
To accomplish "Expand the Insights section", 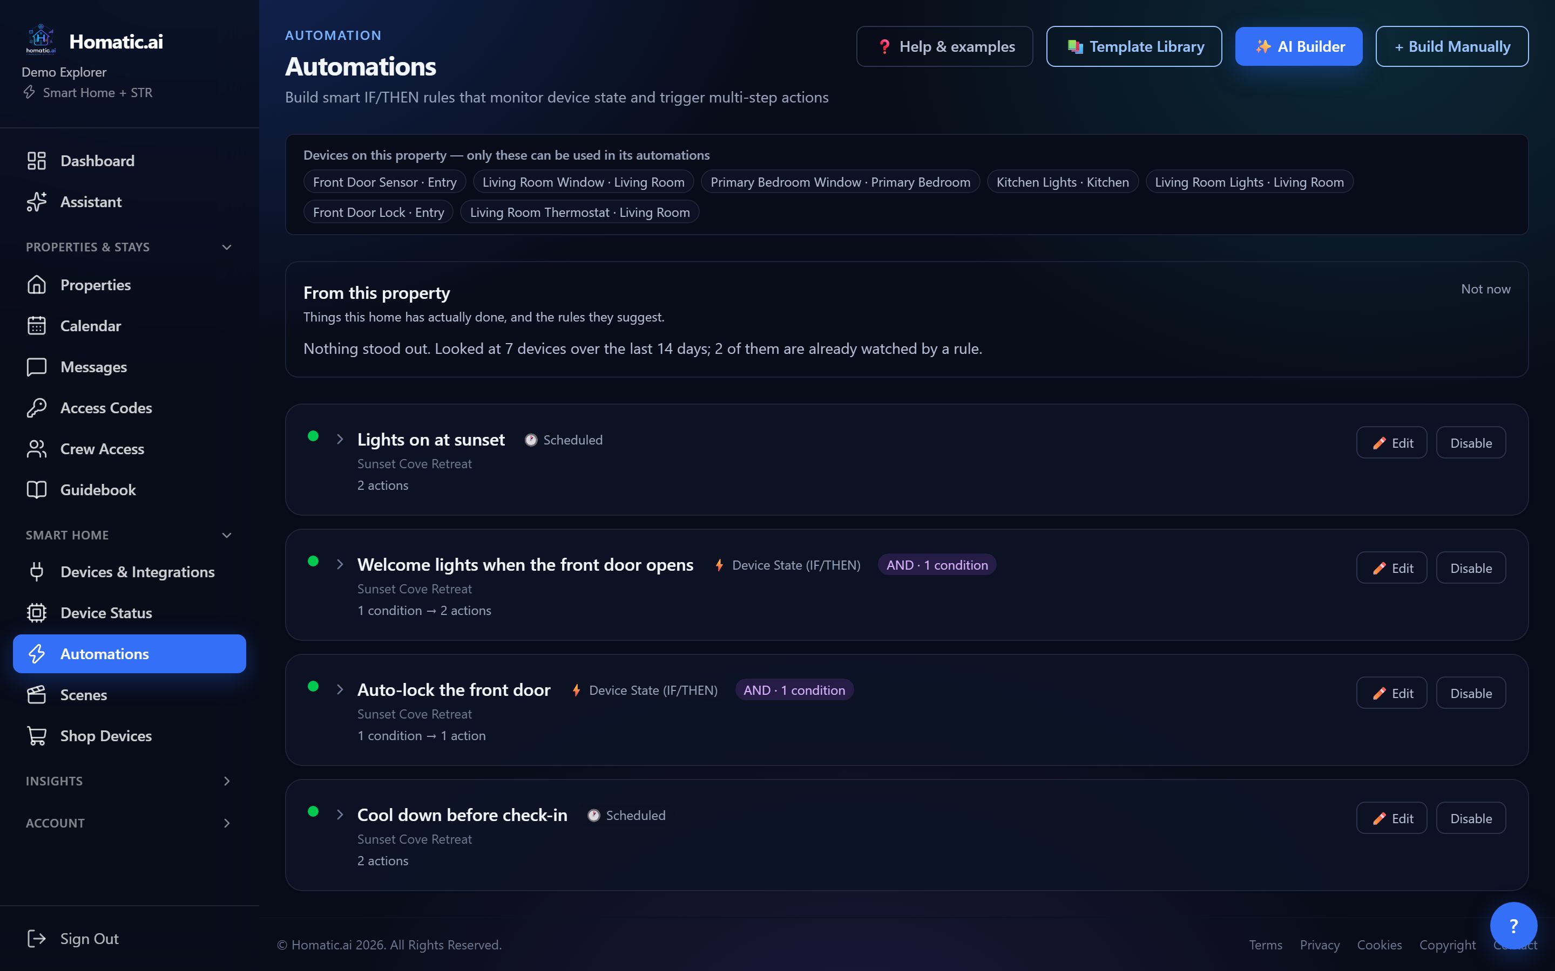I will (129, 781).
